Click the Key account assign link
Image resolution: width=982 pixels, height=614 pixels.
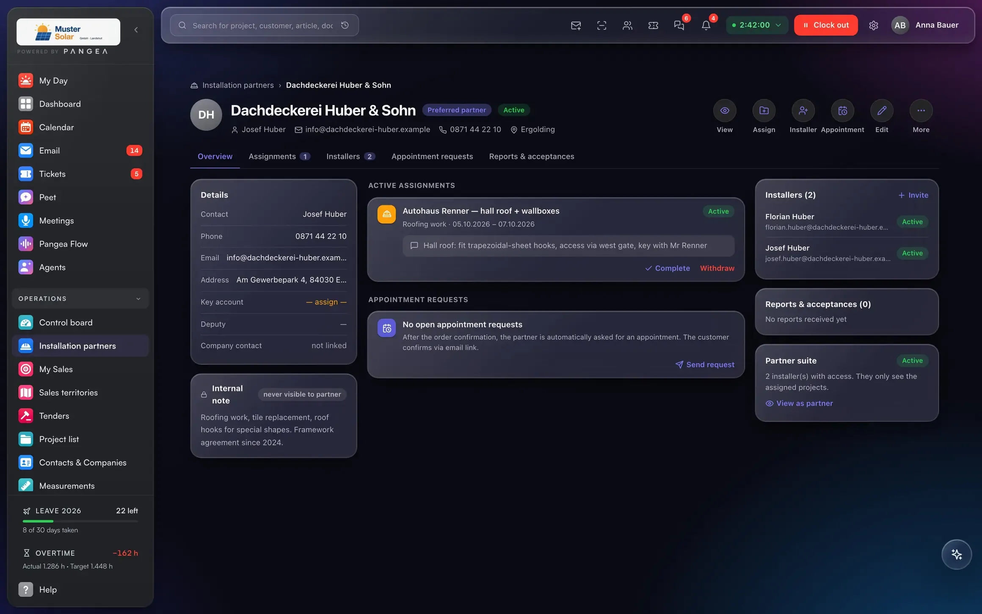coord(326,302)
